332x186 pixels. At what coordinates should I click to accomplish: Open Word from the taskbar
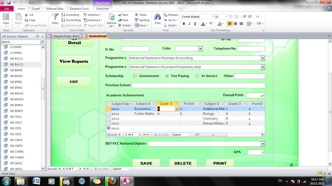[x=37, y=181]
